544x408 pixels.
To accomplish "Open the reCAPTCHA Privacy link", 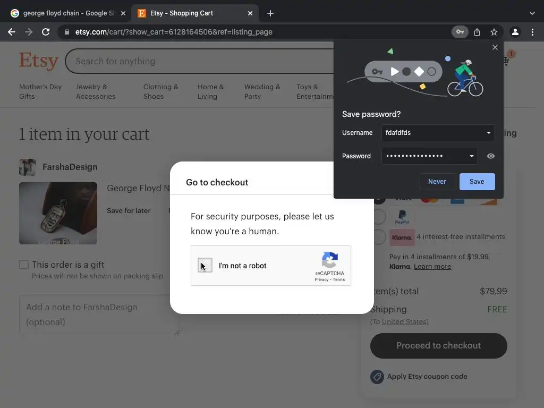I will click(321, 279).
